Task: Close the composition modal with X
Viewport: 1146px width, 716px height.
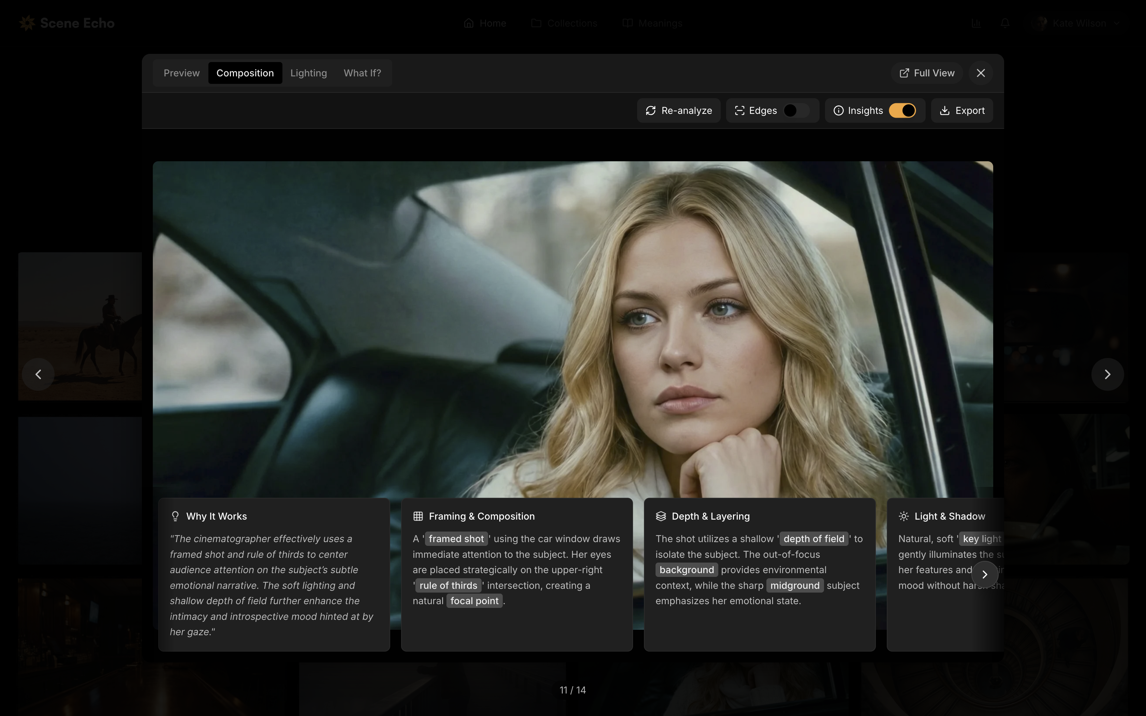Action: click(x=981, y=73)
